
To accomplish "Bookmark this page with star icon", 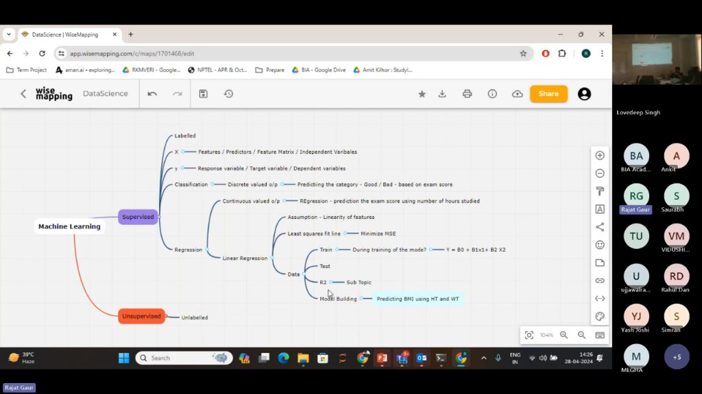I will (x=523, y=53).
